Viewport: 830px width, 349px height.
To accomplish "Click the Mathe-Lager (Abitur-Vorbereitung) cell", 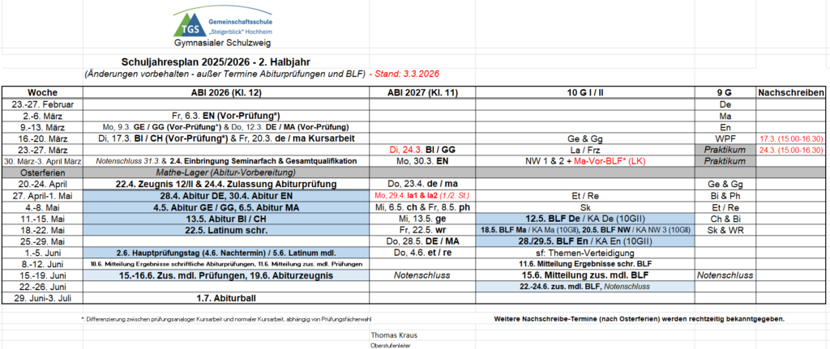I will click(225, 172).
